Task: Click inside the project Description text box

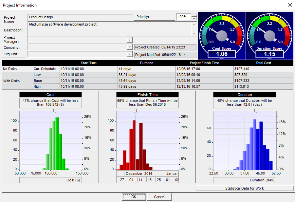Action: pyautogui.click(x=110, y=29)
